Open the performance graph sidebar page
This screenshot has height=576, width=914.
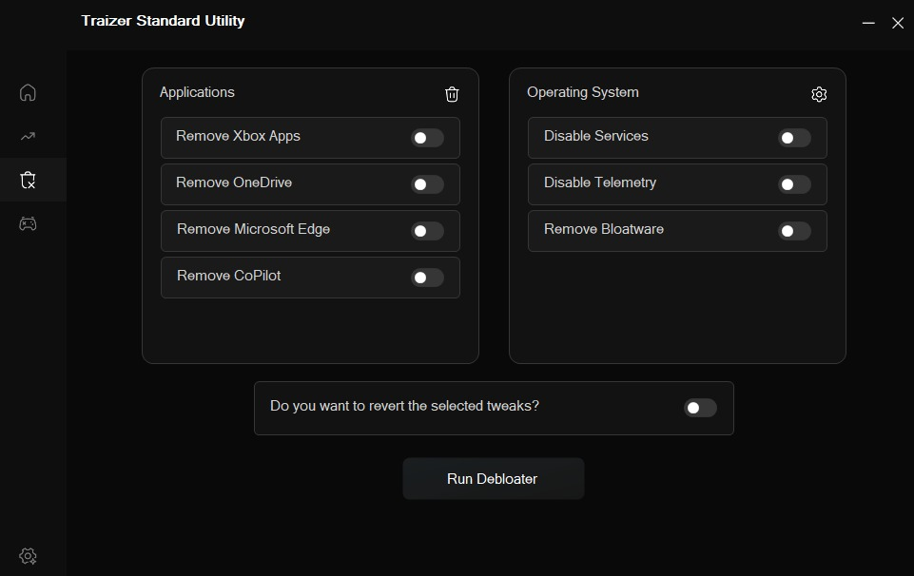point(28,136)
